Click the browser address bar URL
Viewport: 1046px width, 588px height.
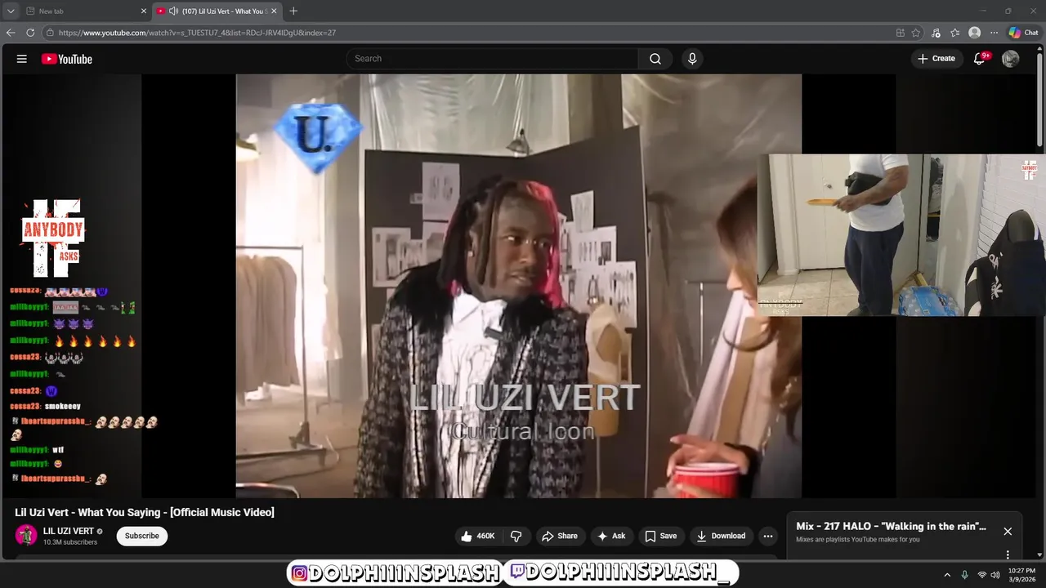point(197,33)
